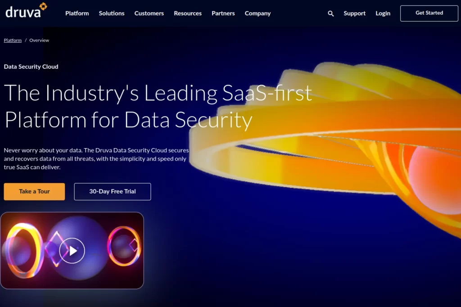Screen dimensions: 461x307
Task: Open the search icon in the navigation bar
Action: (330, 14)
